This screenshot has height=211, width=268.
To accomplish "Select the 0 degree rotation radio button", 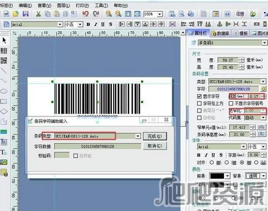I will 199,198.
